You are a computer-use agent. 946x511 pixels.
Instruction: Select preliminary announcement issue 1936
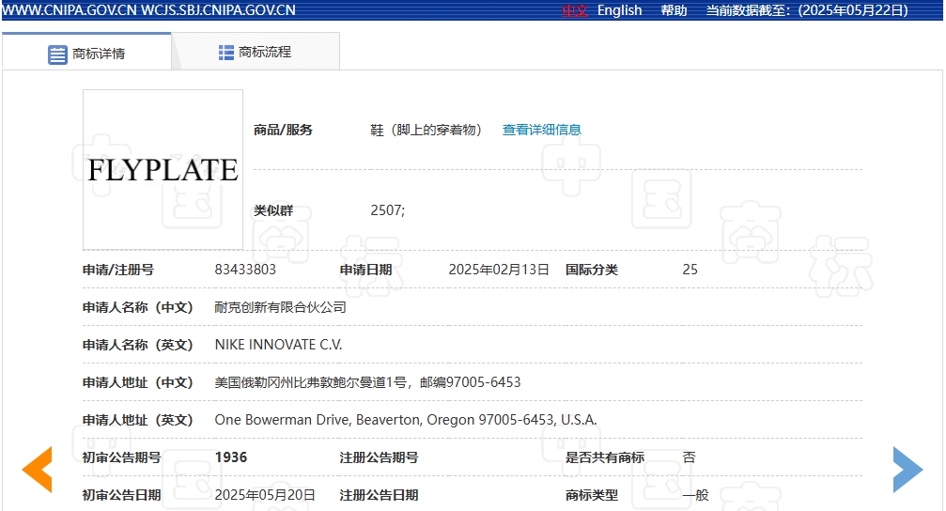click(231, 457)
